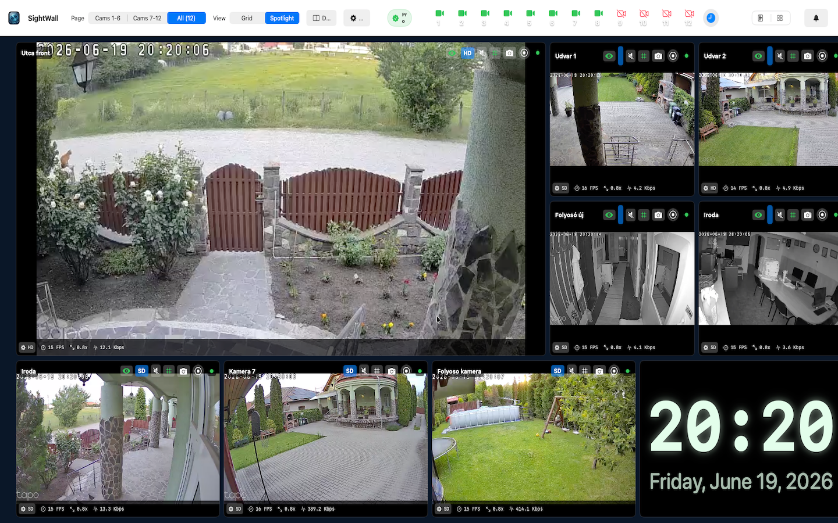Take a snapshot of Kamera 7
The width and height of the screenshot is (838, 523).
[x=392, y=371]
